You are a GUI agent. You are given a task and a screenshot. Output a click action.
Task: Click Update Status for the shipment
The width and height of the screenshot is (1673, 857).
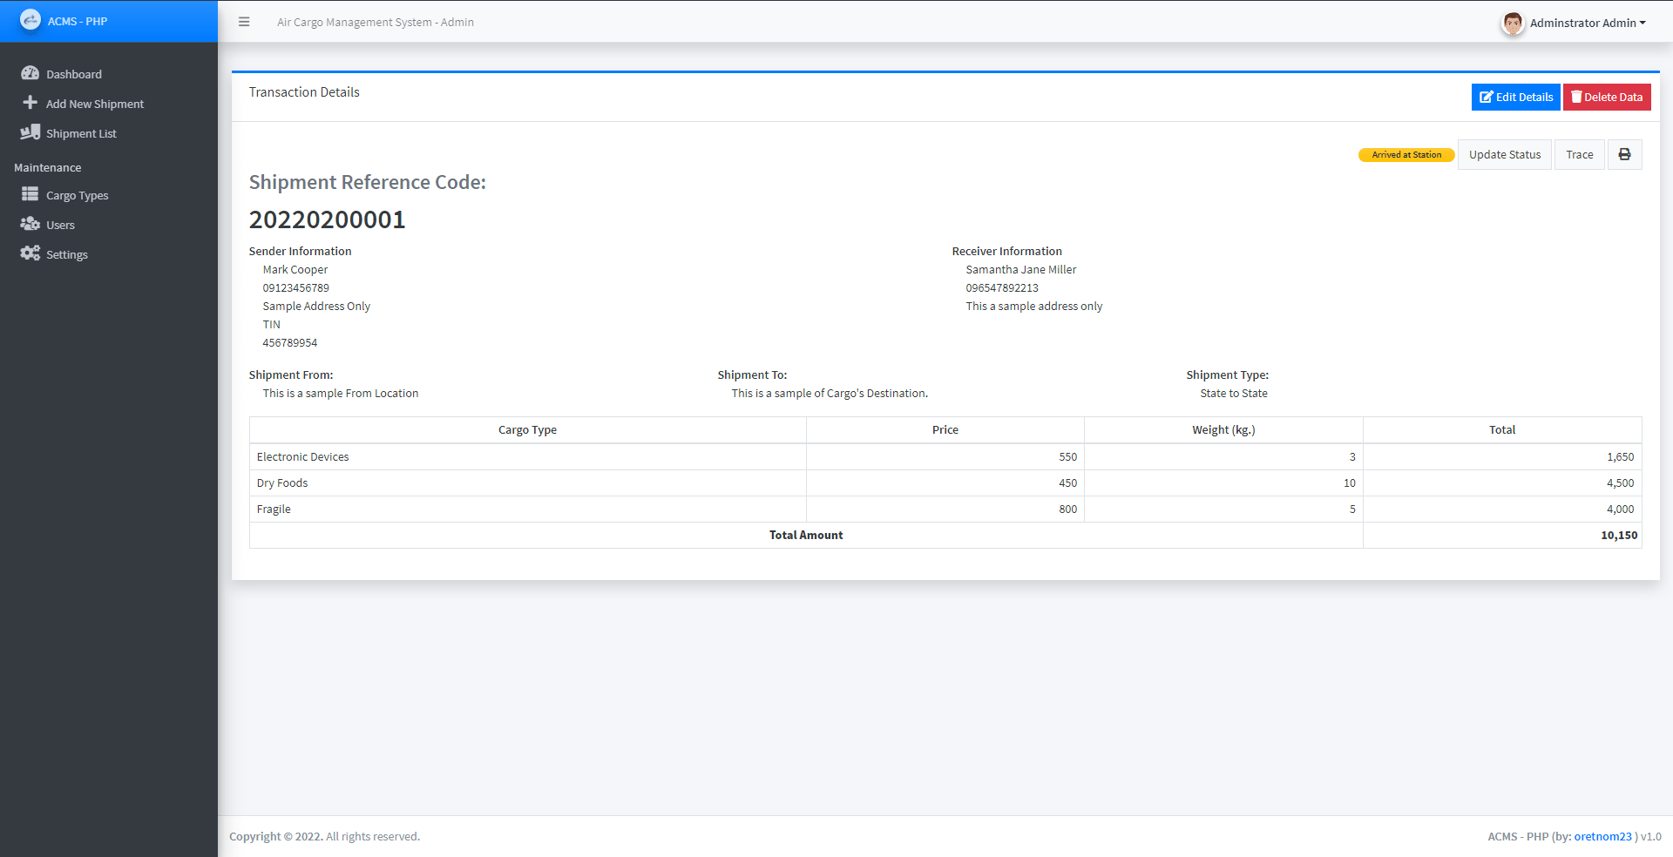click(1504, 154)
